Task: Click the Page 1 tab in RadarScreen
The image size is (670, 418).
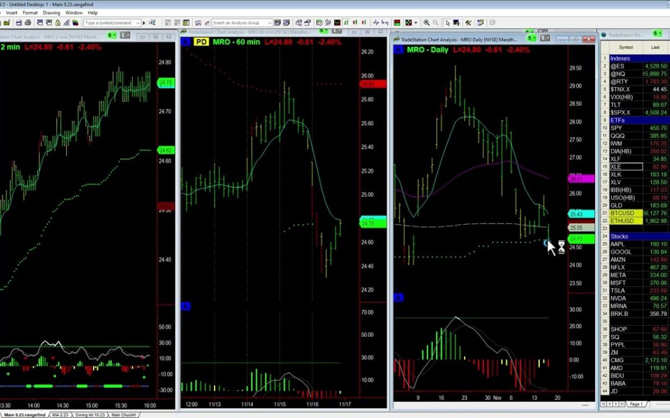Action: (x=636, y=404)
